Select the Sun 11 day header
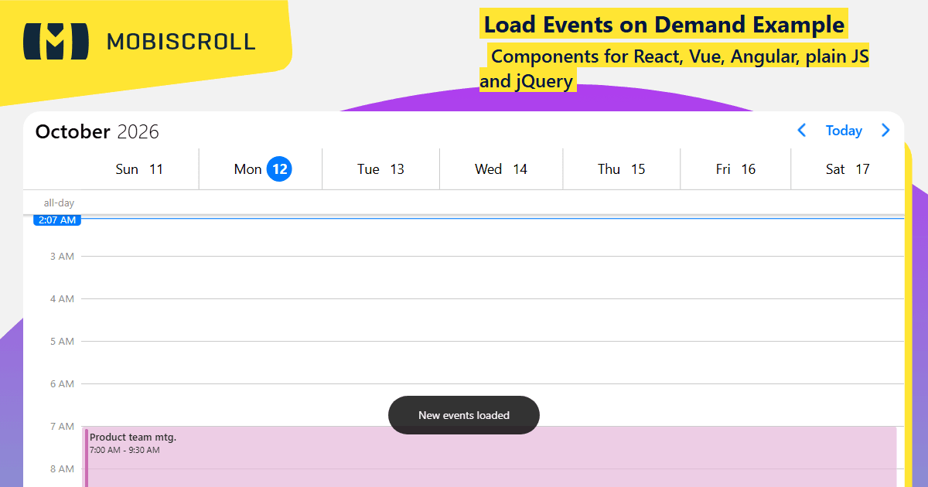 pos(139,169)
